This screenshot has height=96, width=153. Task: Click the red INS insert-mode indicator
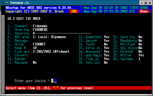point(74,11)
